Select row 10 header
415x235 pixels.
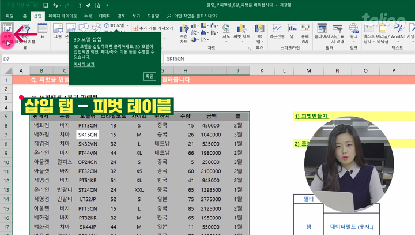click(x=6, y=162)
